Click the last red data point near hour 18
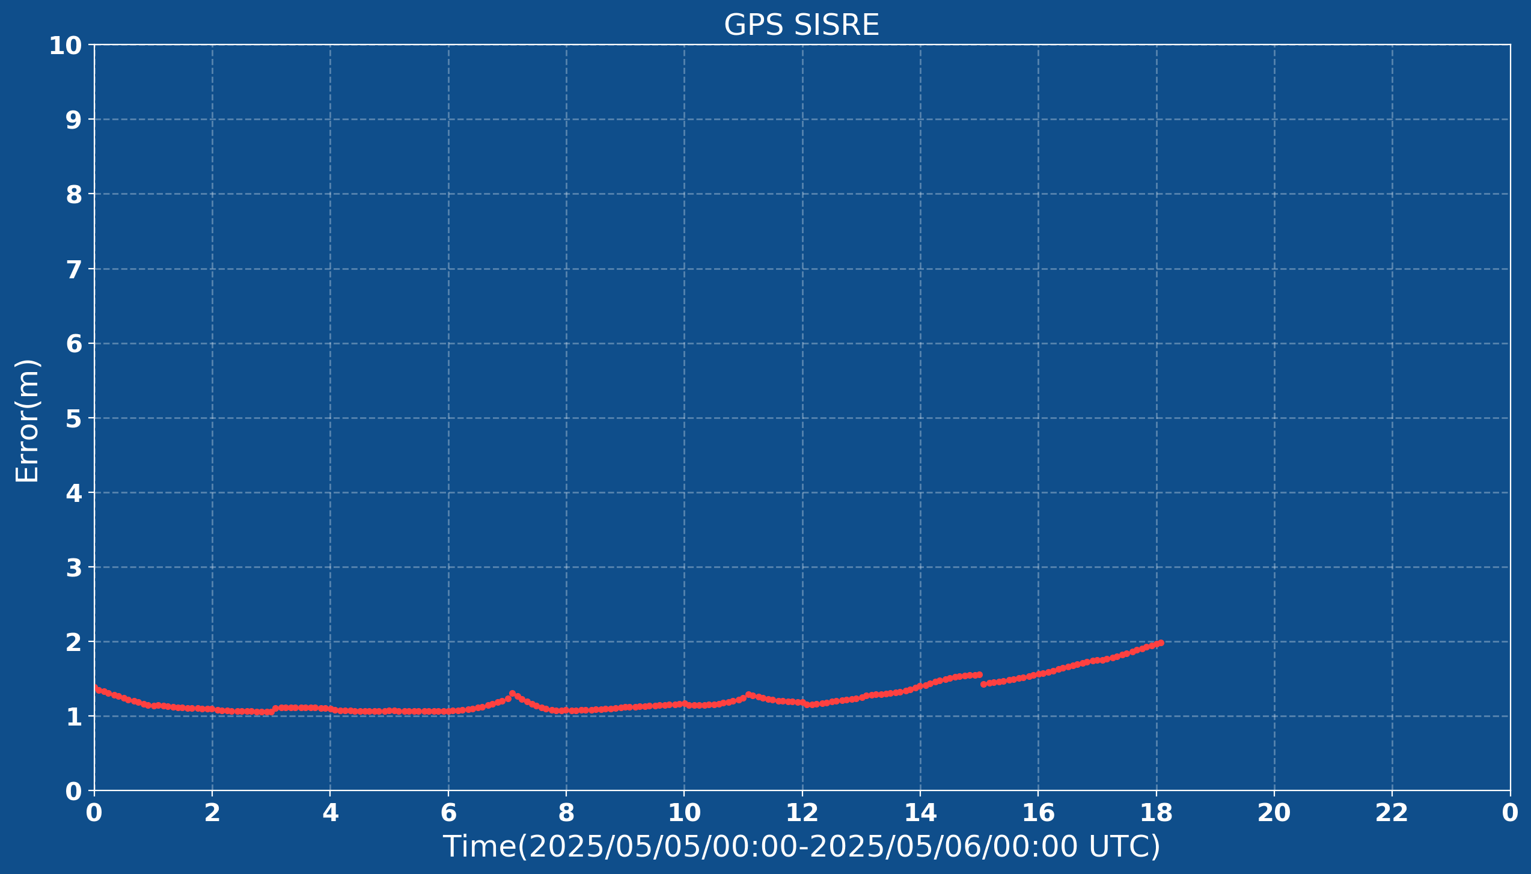The width and height of the screenshot is (1531, 874). click(x=1161, y=643)
